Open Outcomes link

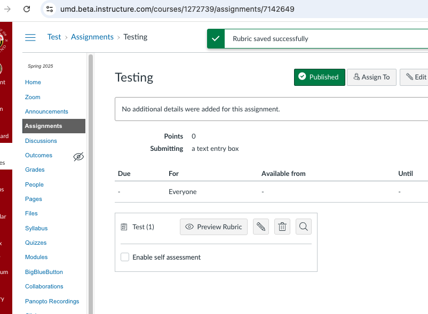point(38,155)
